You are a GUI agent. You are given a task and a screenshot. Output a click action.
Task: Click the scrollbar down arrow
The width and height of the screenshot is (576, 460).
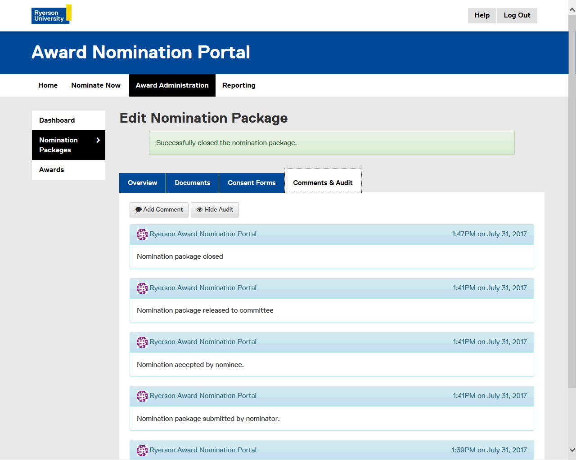(572, 450)
